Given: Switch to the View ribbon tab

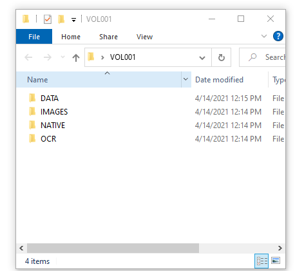Looking at the screenshot, I should (x=144, y=37).
